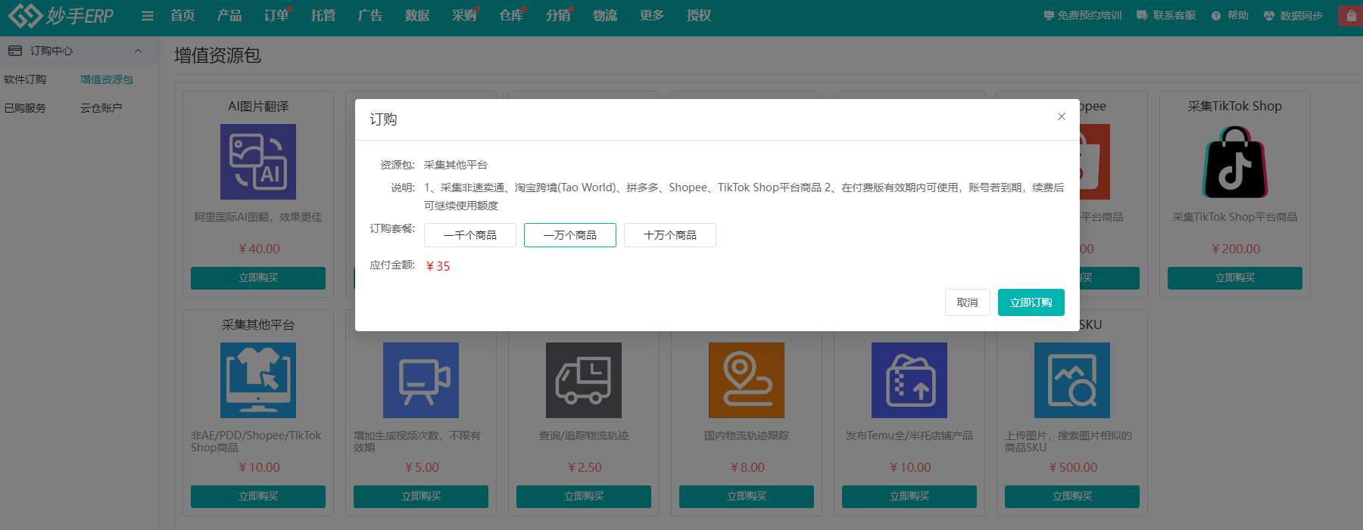Open the AI图片翻译 package icon

(x=258, y=162)
